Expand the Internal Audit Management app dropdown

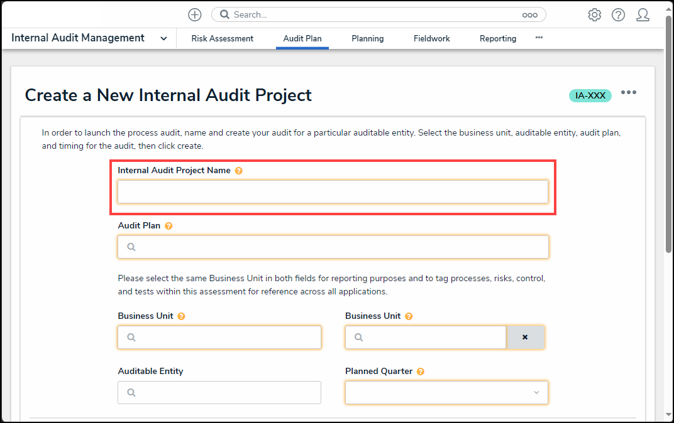point(163,38)
